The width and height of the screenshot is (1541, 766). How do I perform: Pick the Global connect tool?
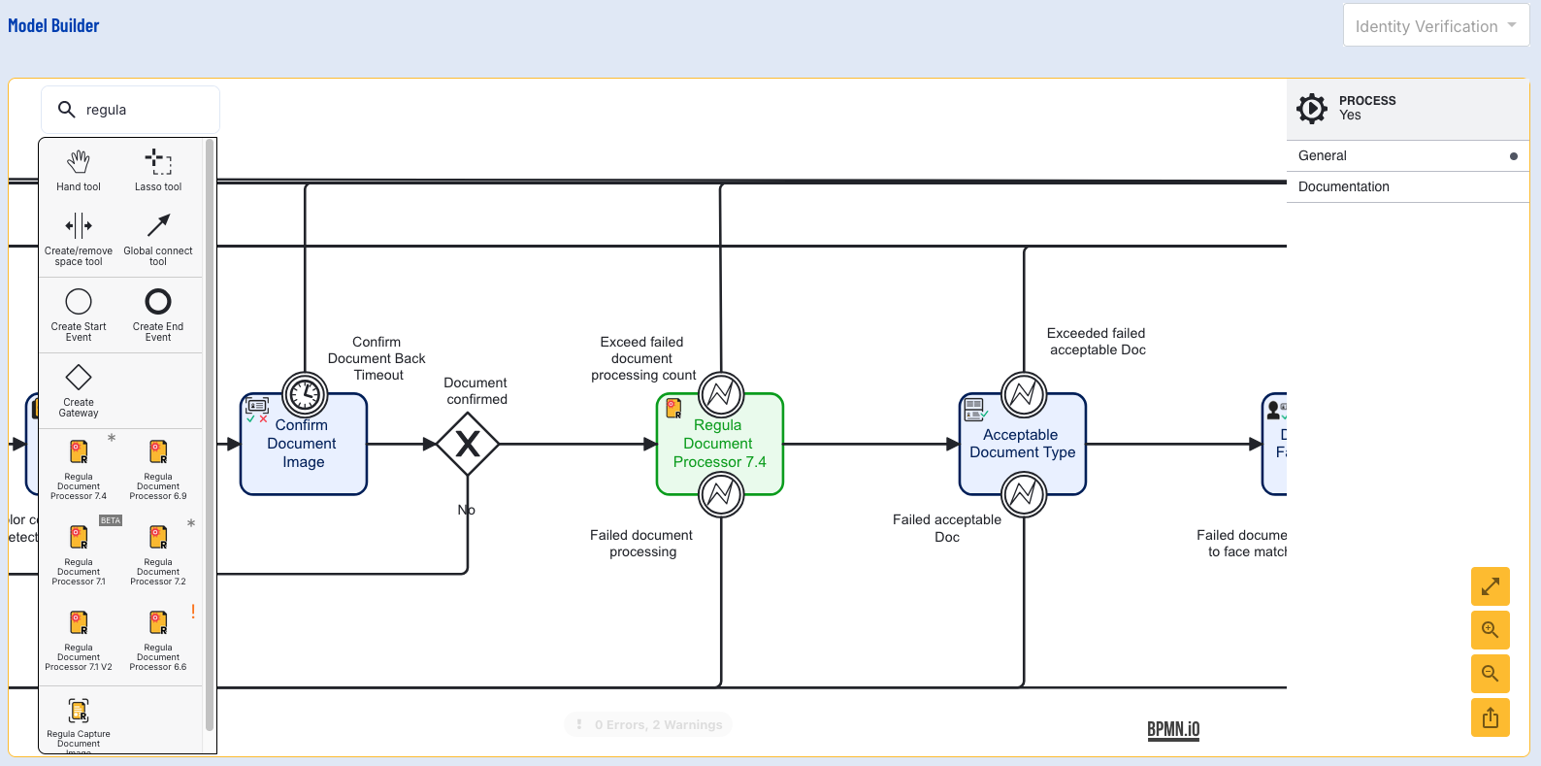point(158,241)
